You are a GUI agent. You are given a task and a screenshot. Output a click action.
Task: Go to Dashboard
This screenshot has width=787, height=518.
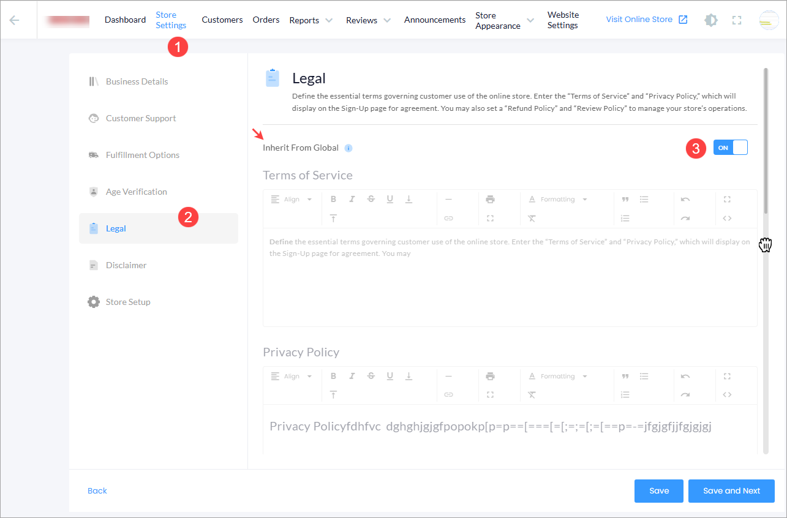(x=125, y=20)
